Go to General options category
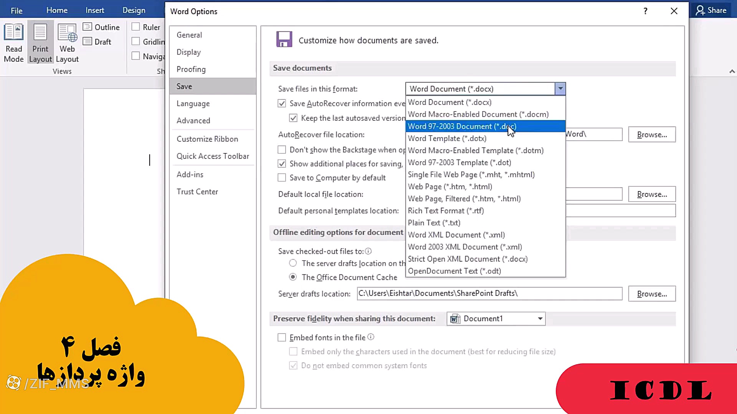 tap(213, 35)
